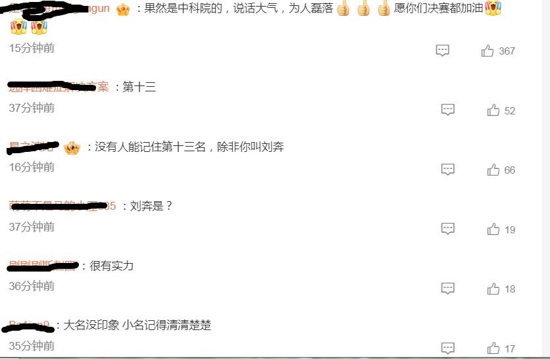Reply to the 没有人能记住第十三名 comment
This screenshot has height=359, width=550.
[447, 170]
